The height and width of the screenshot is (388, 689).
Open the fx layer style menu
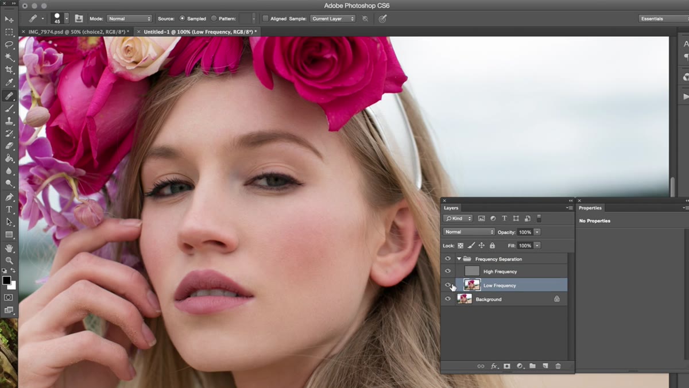pyautogui.click(x=494, y=366)
